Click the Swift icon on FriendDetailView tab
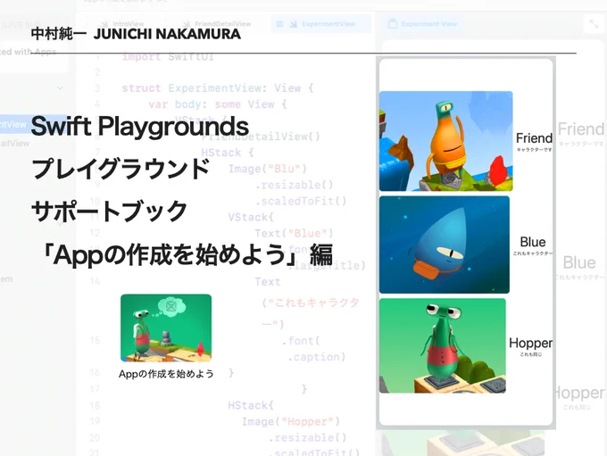 [x=187, y=24]
